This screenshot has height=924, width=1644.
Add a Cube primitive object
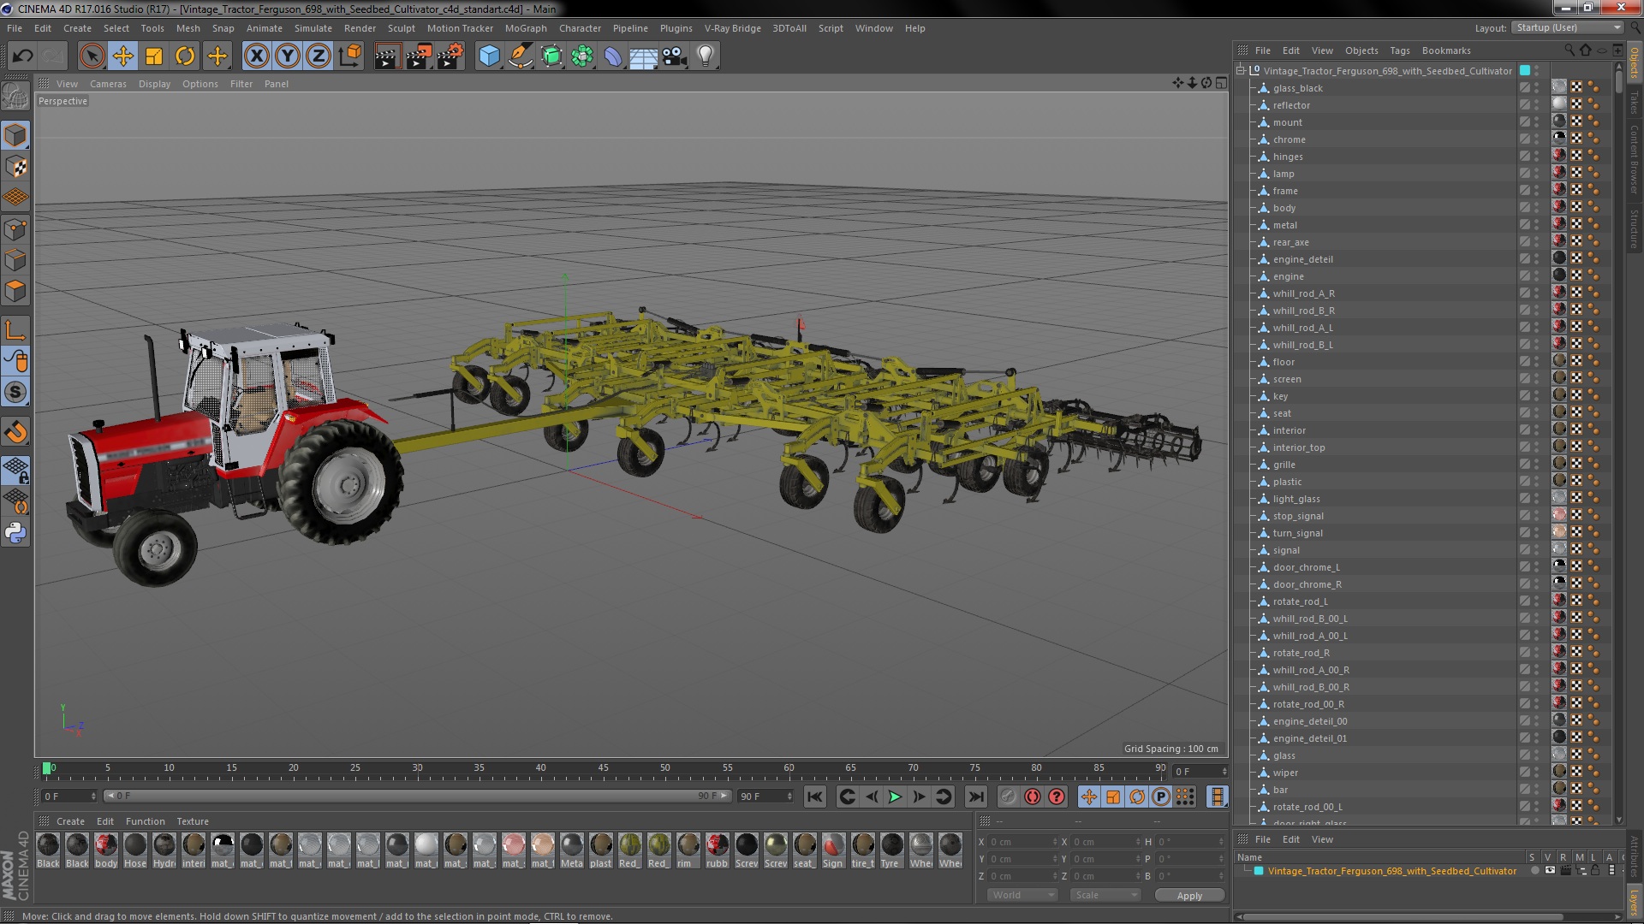point(489,56)
